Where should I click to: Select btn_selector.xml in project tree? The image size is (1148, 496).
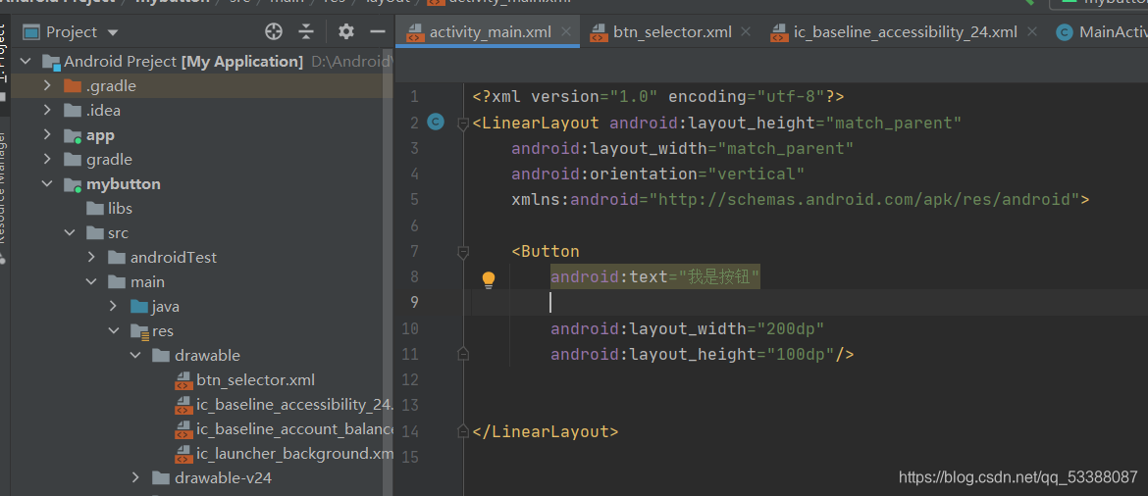click(255, 379)
